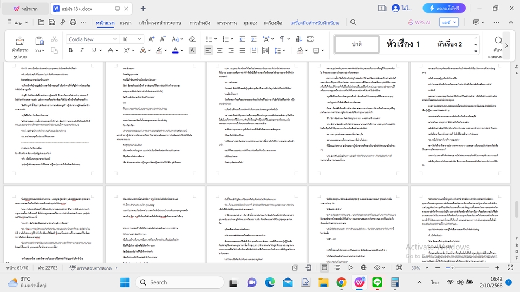This screenshot has height=292, width=520.
Task: Open the Cordia New font dropdown
Action: (115, 39)
